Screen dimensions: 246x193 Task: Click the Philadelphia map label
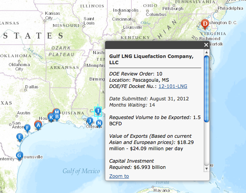point(230,8)
